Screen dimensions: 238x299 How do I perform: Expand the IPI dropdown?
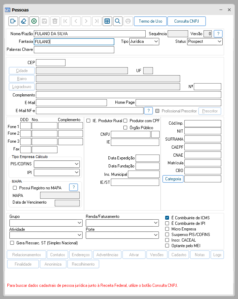point(57,172)
